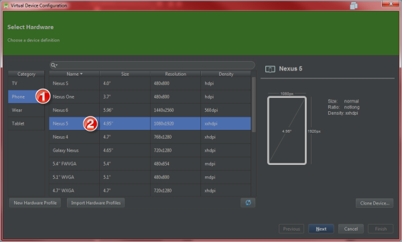Click the xxhdpi density cell of Nexus 5
The width and height of the screenshot is (402, 242).
[226, 123]
